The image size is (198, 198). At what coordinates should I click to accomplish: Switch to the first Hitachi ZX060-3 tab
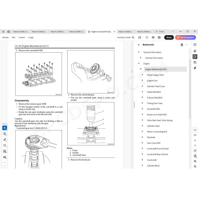click(x=21, y=32)
